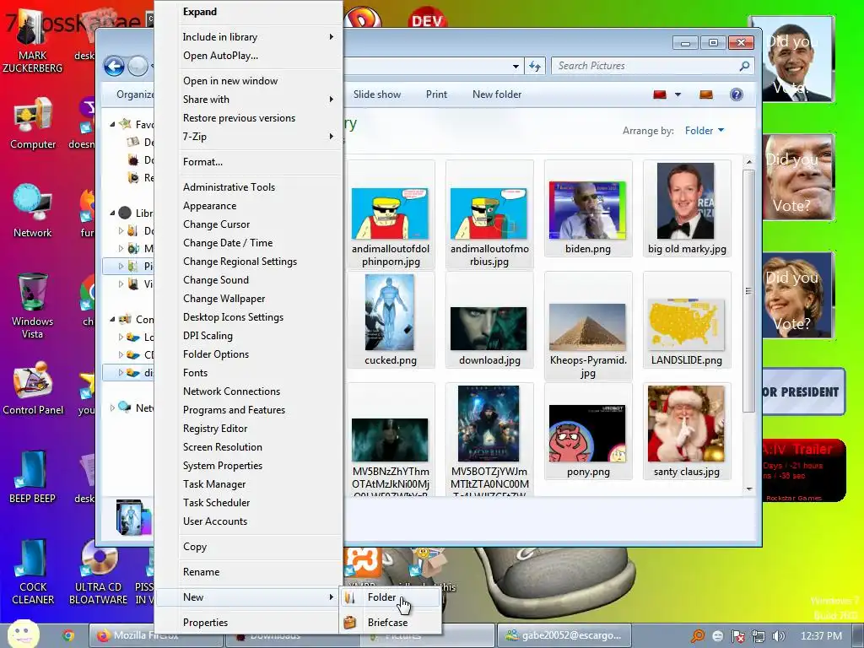Image resolution: width=864 pixels, height=648 pixels.
Task: Click the Obama Did you Vote gadget
Action: [x=791, y=60]
